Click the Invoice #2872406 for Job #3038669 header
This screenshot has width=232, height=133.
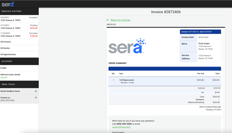point(201,32)
